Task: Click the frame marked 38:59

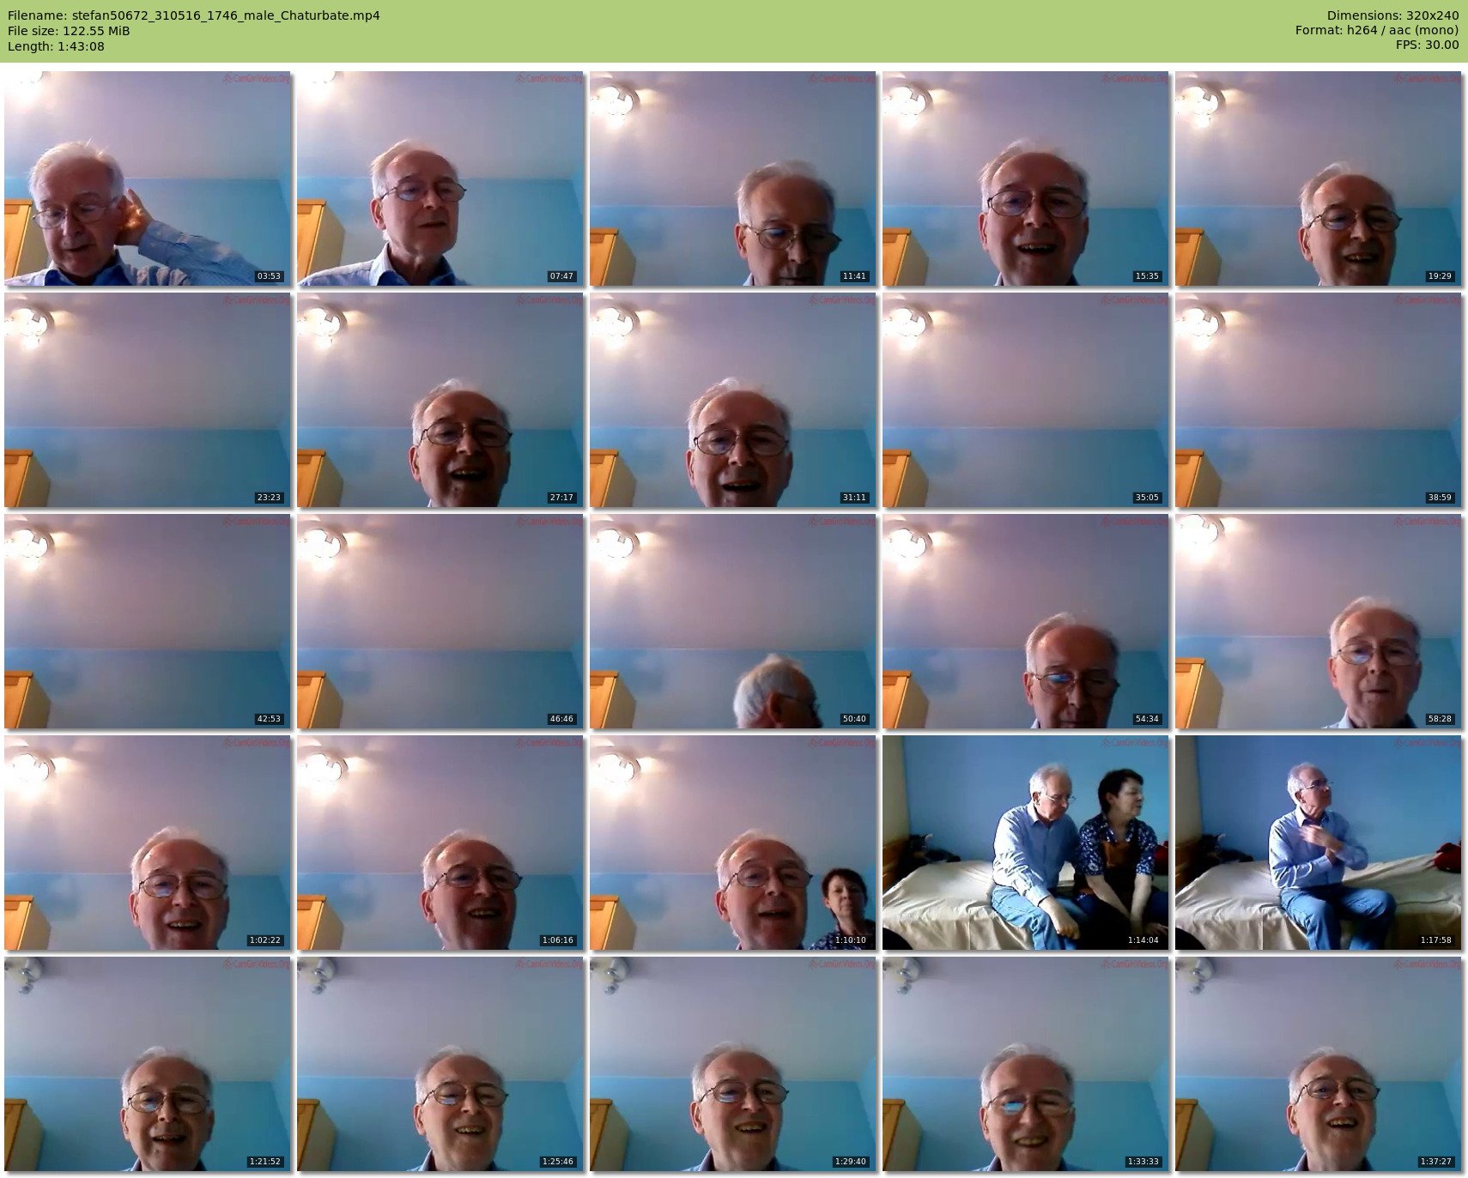Action: pyautogui.click(x=1318, y=400)
